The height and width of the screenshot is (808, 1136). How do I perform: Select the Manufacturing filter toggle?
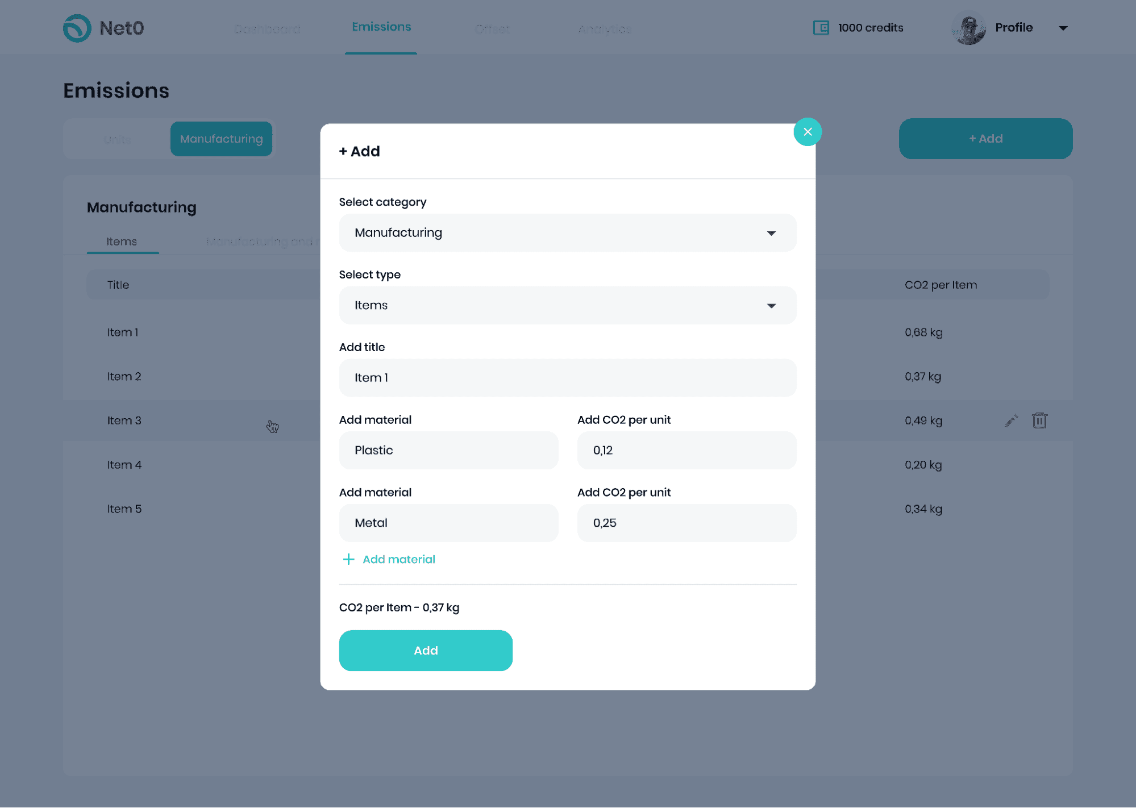pos(221,138)
